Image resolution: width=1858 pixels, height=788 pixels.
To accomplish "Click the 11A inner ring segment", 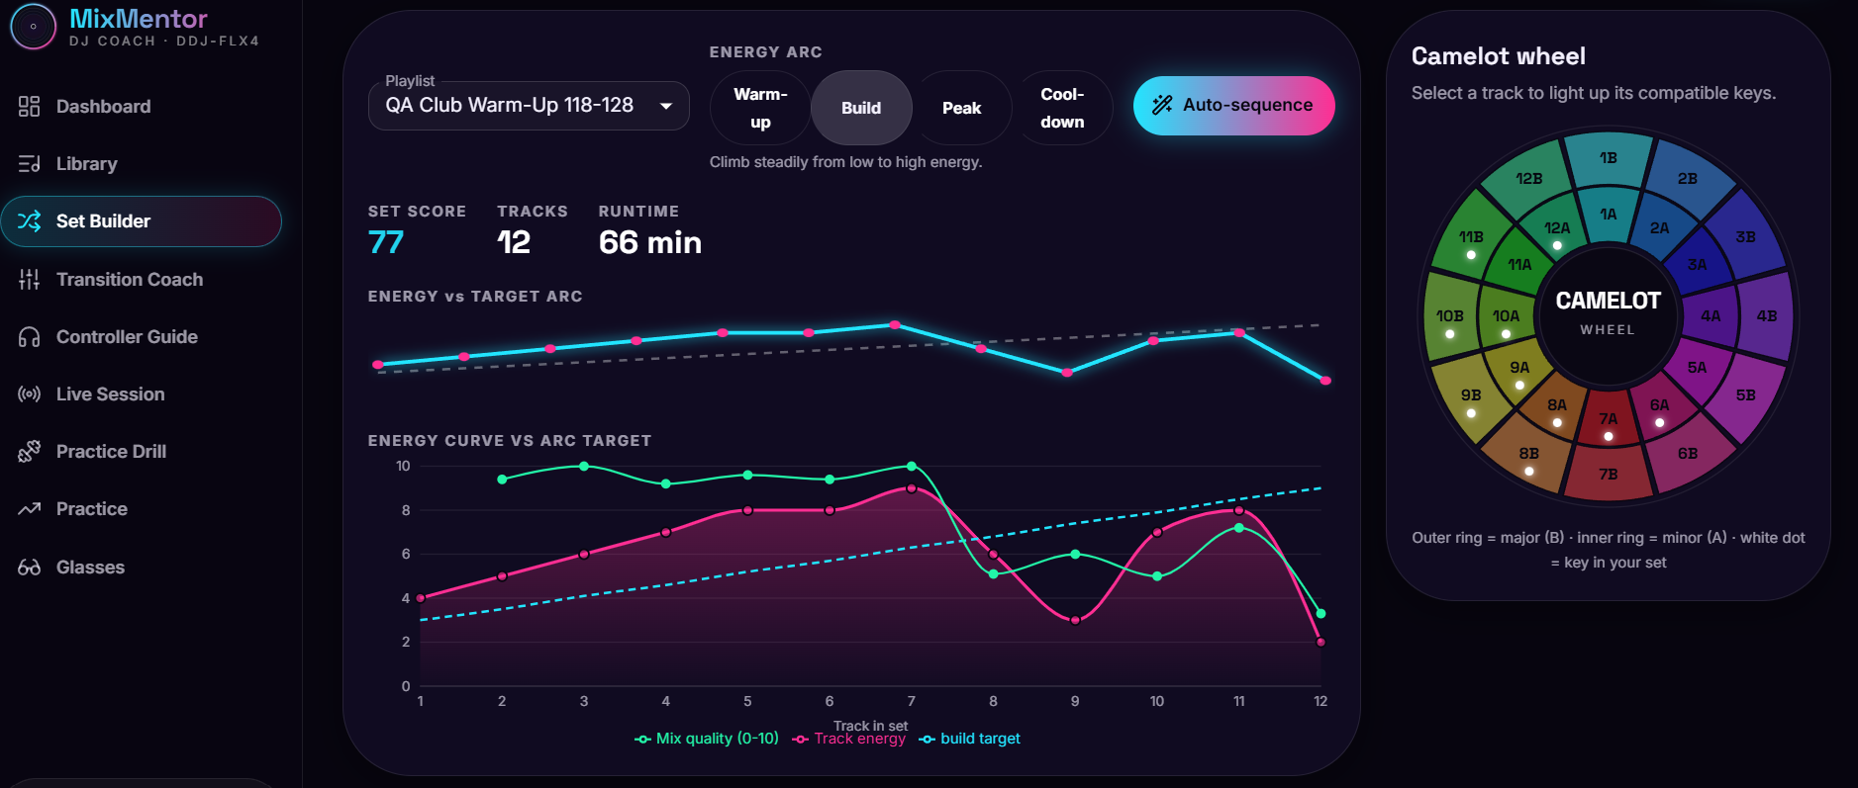I will (x=1519, y=265).
